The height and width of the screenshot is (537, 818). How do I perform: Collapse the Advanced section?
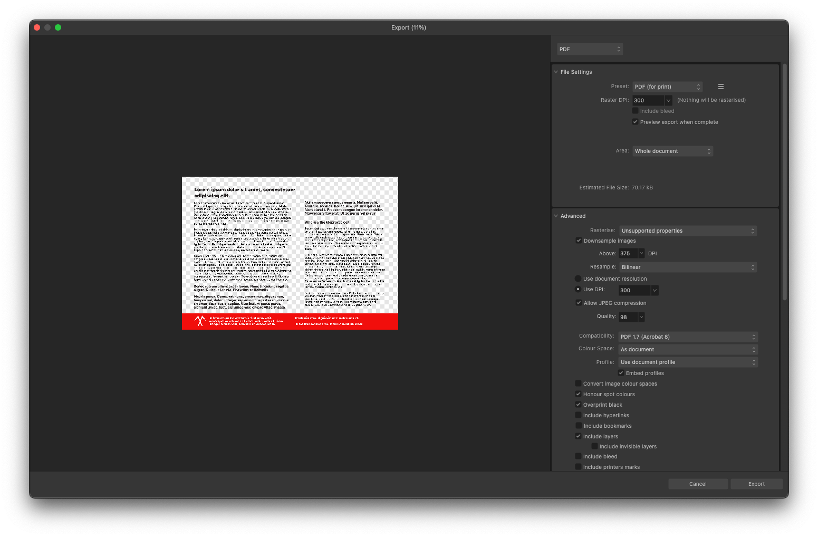point(556,216)
